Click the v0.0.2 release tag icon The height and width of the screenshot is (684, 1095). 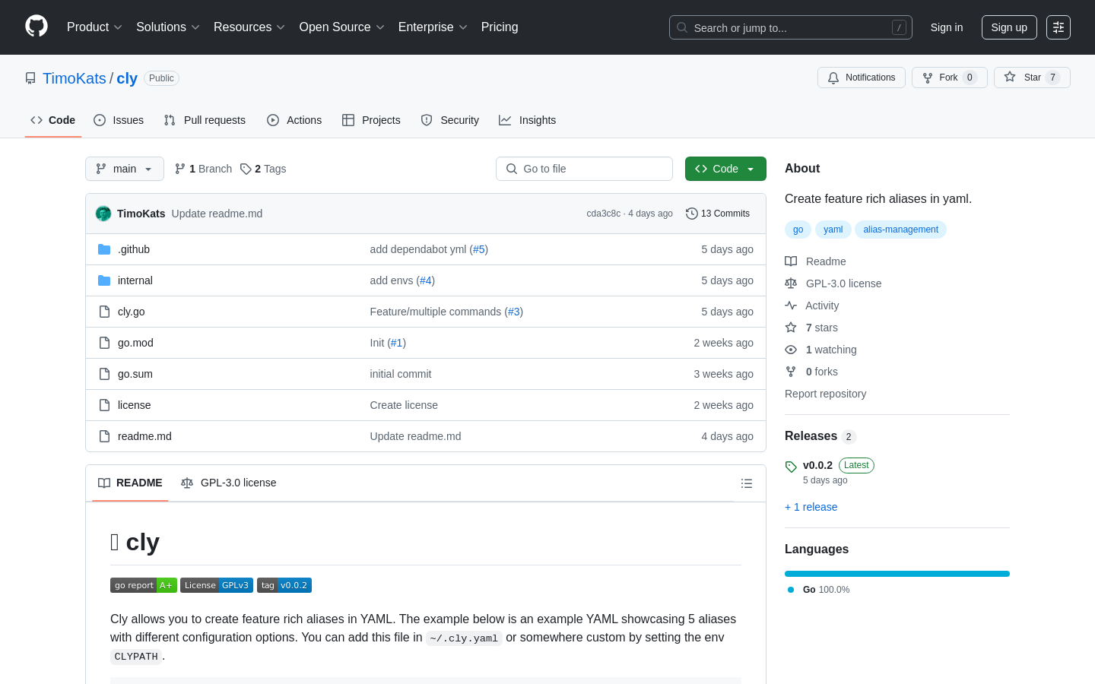(x=791, y=467)
